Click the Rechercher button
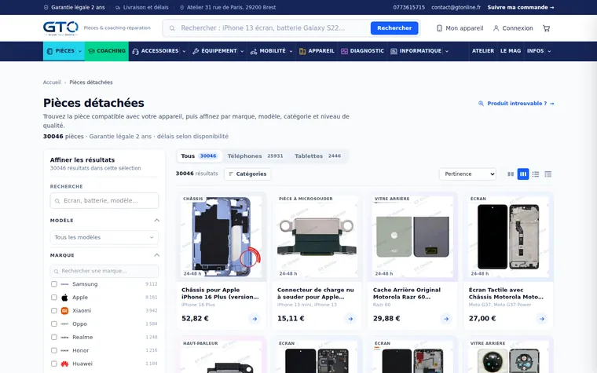 click(x=394, y=28)
